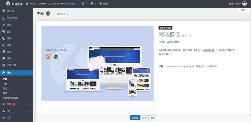251x122 pixels.
Task: Click the 插件 plugin icon
Action: (x=4, y=104)
